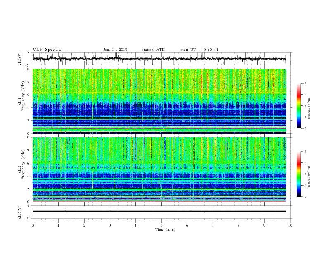The width and height of the screenshot is (327, 253).
Task: Click time axis tick label "7"
Action: click(x=213, y=225)
